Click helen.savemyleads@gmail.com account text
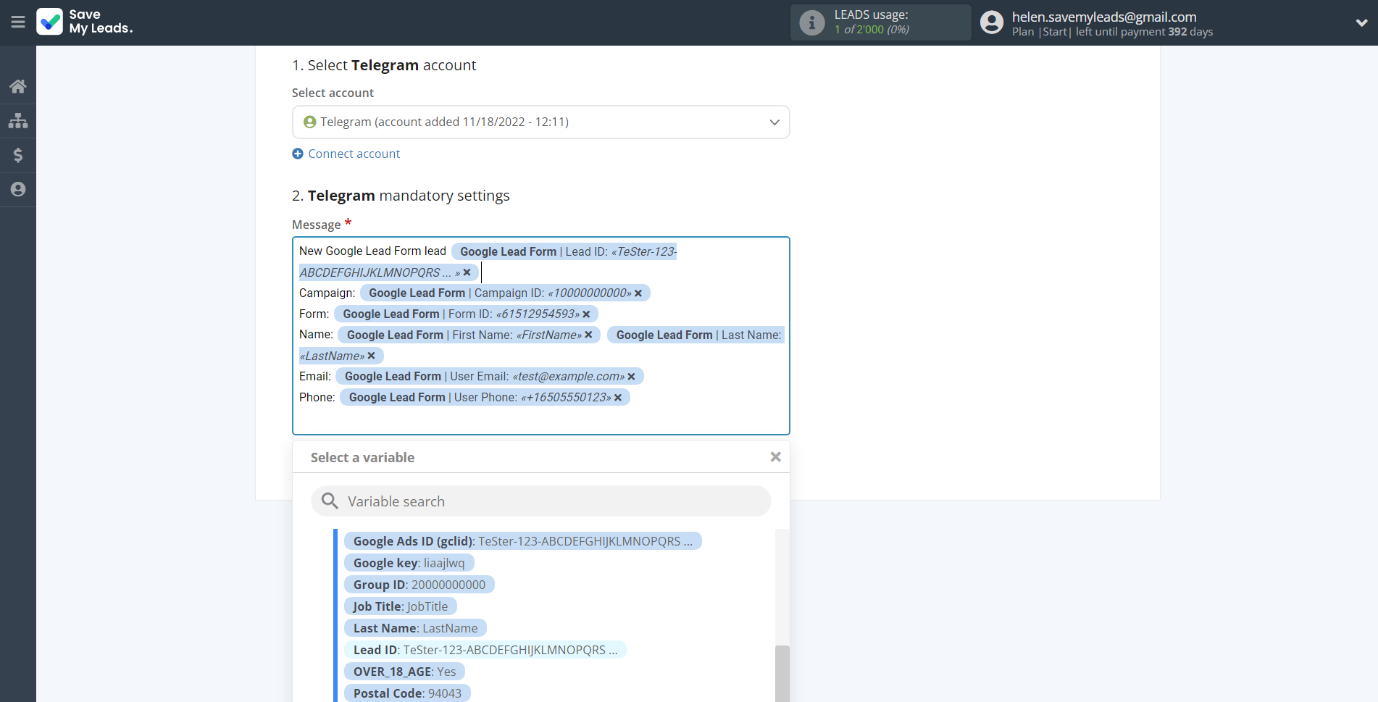Viewport: 1378px width, 702px height. pos(1104,17)
